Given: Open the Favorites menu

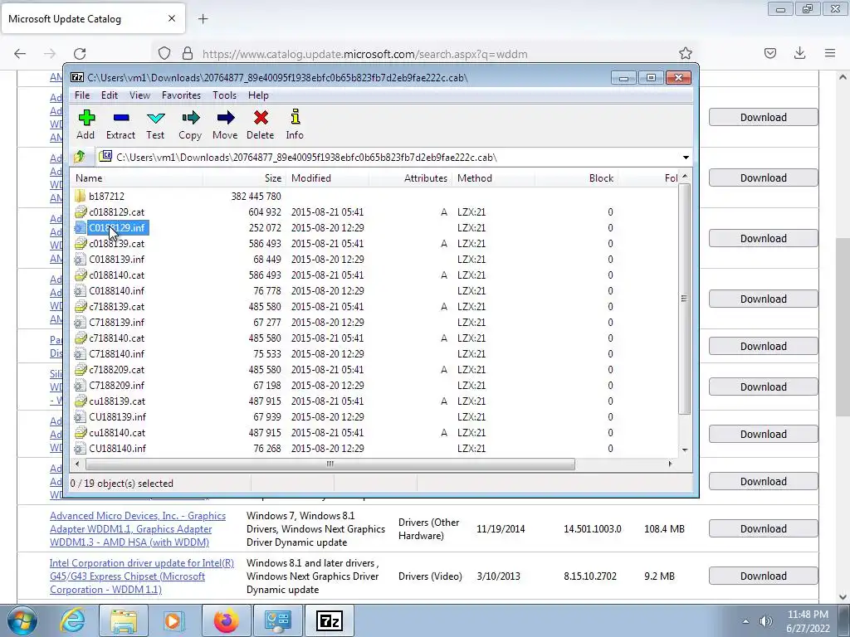Looking at the screenshot, I should tap(181, 95).
